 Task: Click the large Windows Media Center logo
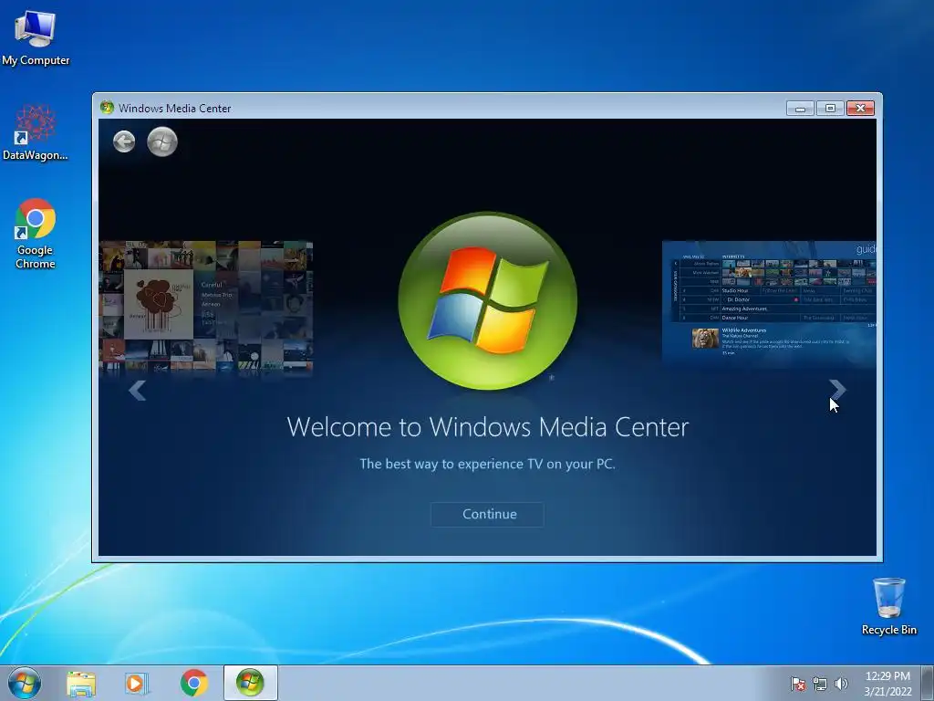pos(487,301)
